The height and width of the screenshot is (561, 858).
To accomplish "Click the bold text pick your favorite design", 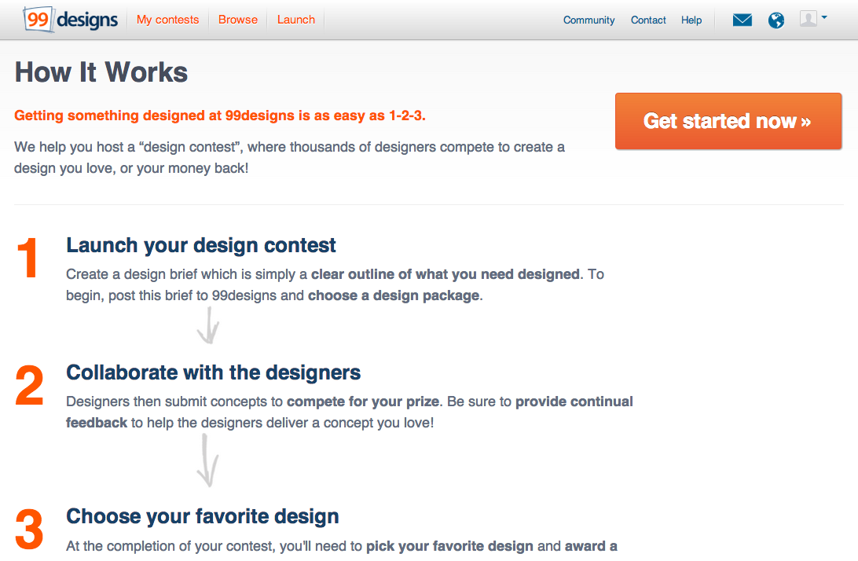I will tap(449, 546).
